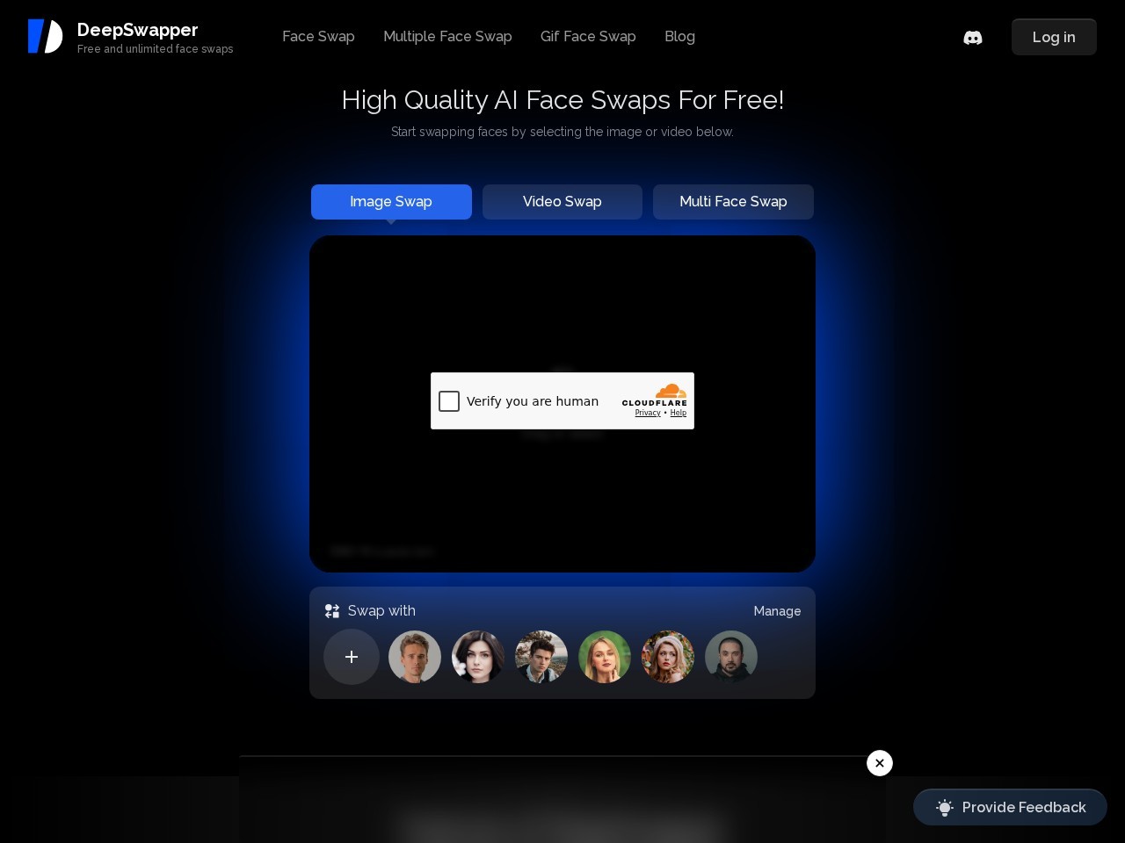Switch to the Multi Face Swap tab

733,202
